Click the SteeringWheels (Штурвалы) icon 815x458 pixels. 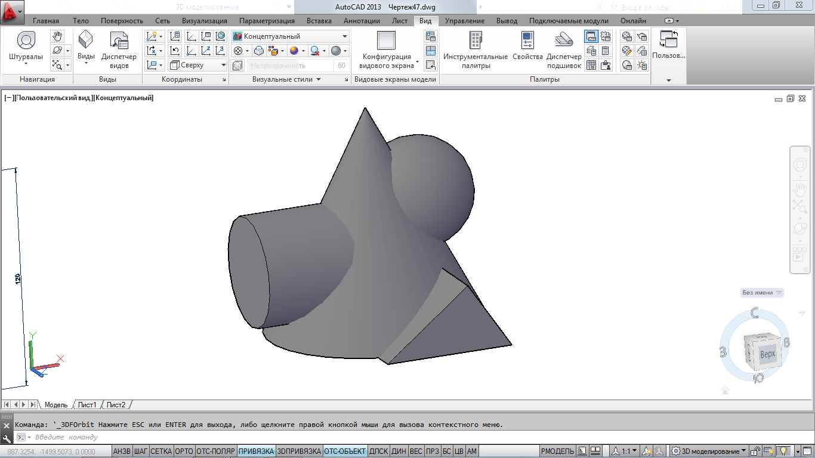tap(26, 41)
